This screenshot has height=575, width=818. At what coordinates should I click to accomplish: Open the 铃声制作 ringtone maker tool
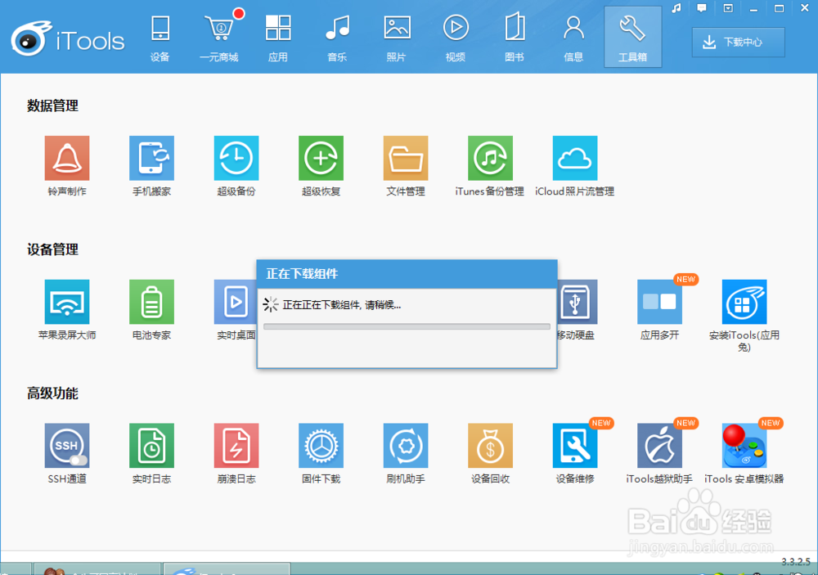[x=67, y=158]
